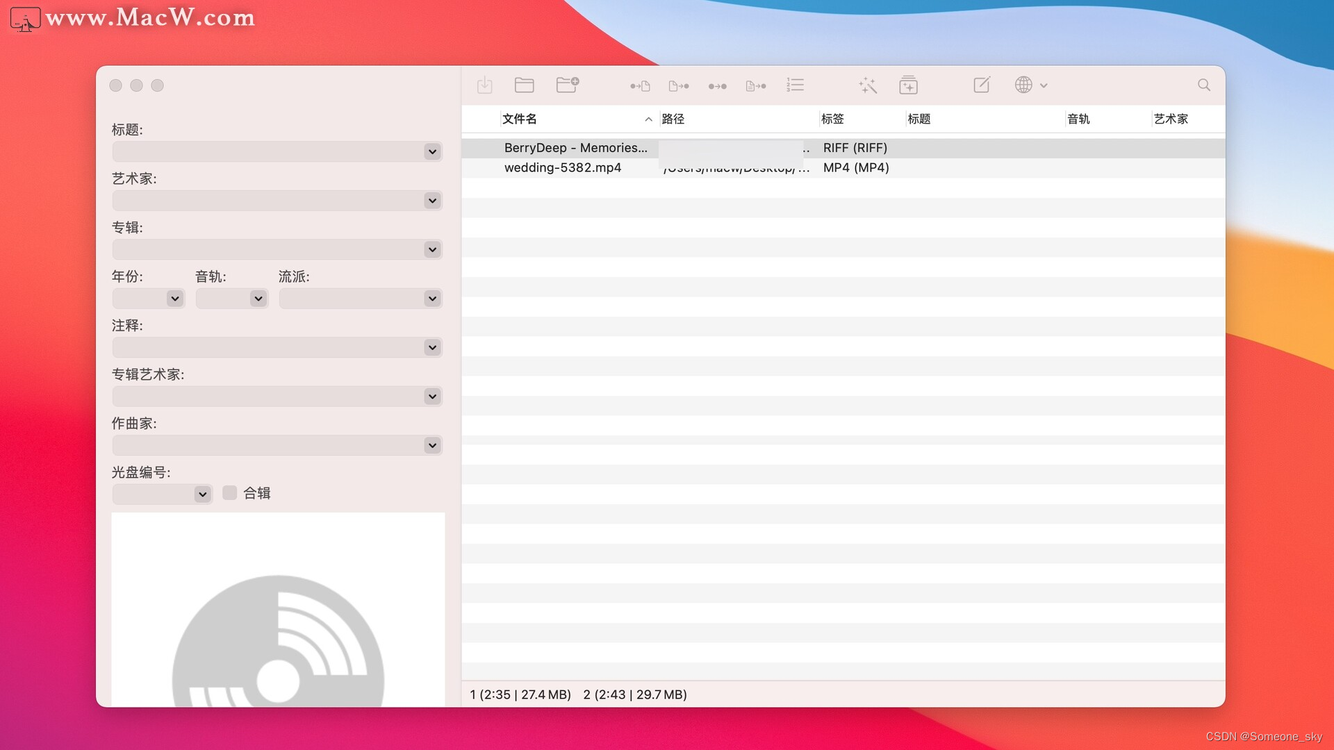The height and width of the screenshot is (750, 1334).
Task: Open the 标题 field dropdown arrow
Action: pos(432,151)
